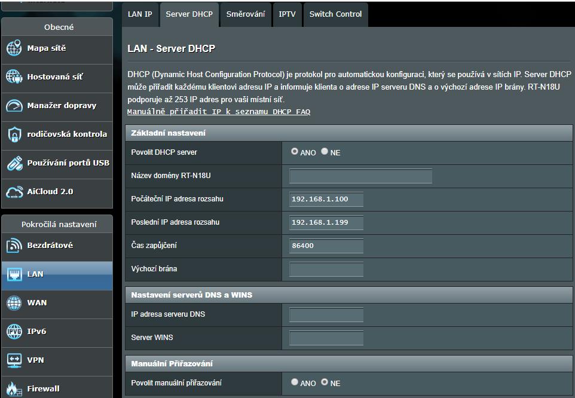The height and width of the screenshot is (398, 575).
Task: Click the WAN globe icon
Action: (x=14, y=303)
